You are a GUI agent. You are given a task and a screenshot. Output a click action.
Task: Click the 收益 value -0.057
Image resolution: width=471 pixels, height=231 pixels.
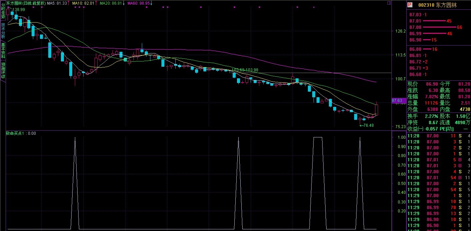click(431, 129)
